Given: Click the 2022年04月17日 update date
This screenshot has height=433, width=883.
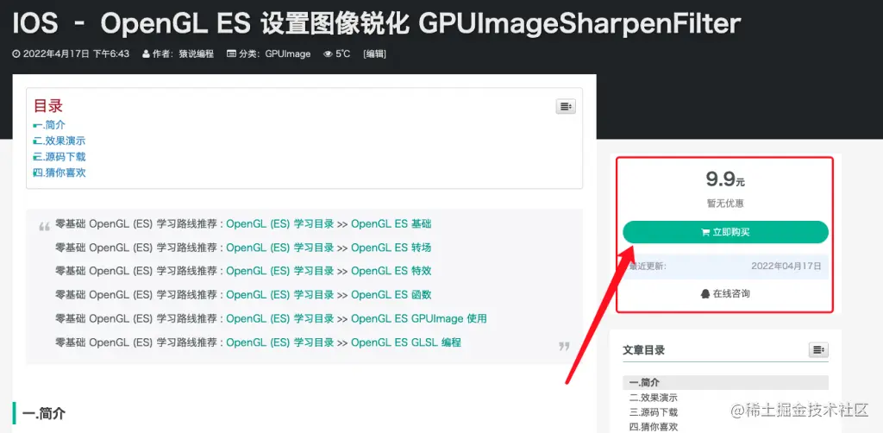Looking at the screenshot, I should tap(786, 267).
